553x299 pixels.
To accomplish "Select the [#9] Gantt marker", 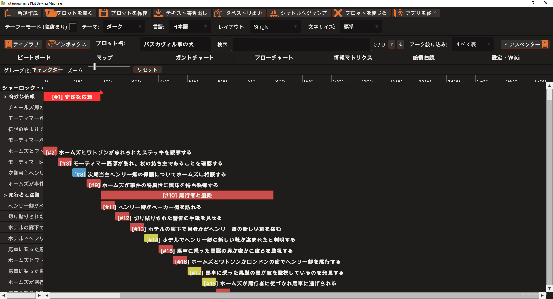I will pos(94,184).
